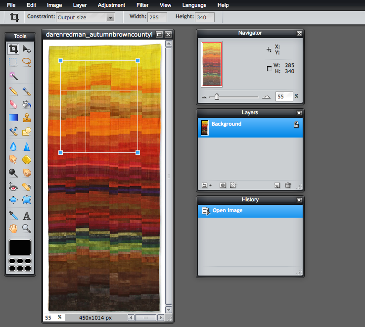Choose the Dodge tool
The height and width of the screenshot is (327, 365).
click(x=13, y=173)
